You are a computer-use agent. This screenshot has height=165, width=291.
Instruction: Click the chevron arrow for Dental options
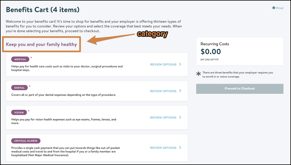click(x=180, y=91)
